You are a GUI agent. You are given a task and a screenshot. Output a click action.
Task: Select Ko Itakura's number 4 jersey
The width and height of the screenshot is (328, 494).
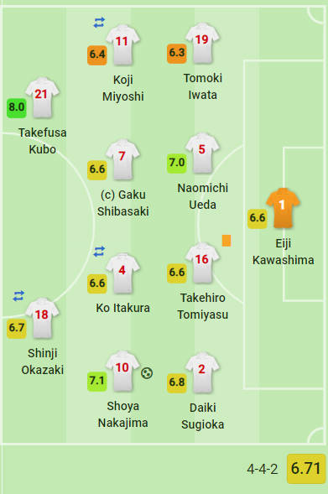122,273
